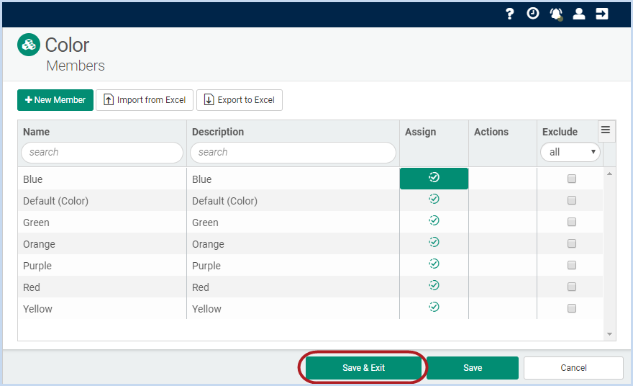Viewport: 633px width, 386px height.
Task: Click the Save button
Action: click(x=473, y=368)
